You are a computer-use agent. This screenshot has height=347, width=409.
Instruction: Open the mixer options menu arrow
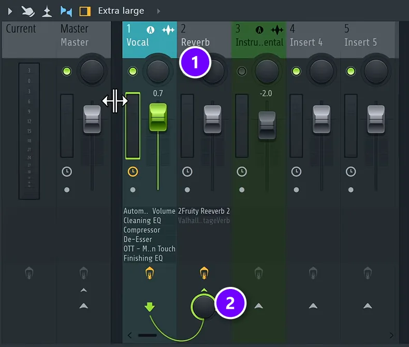pyautogui.click(x=10, y=11)
